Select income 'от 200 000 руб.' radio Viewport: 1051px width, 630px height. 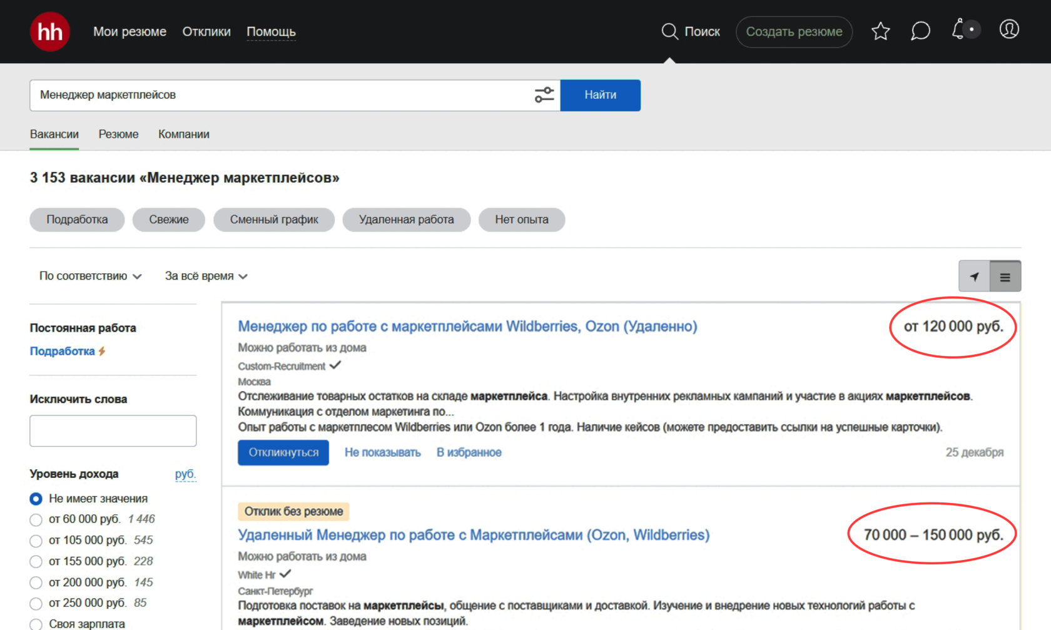click(36, 582)
